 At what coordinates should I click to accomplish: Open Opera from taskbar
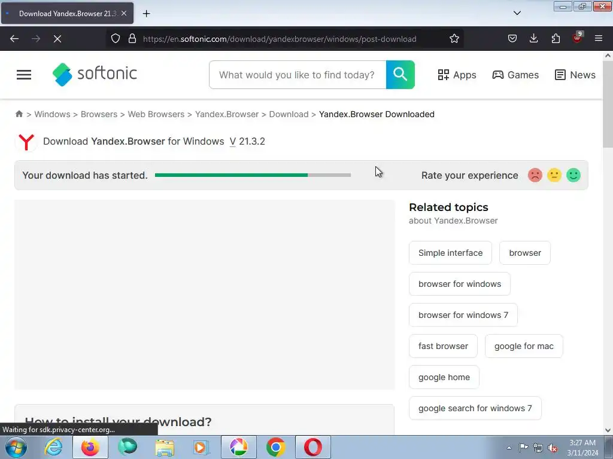312,447
